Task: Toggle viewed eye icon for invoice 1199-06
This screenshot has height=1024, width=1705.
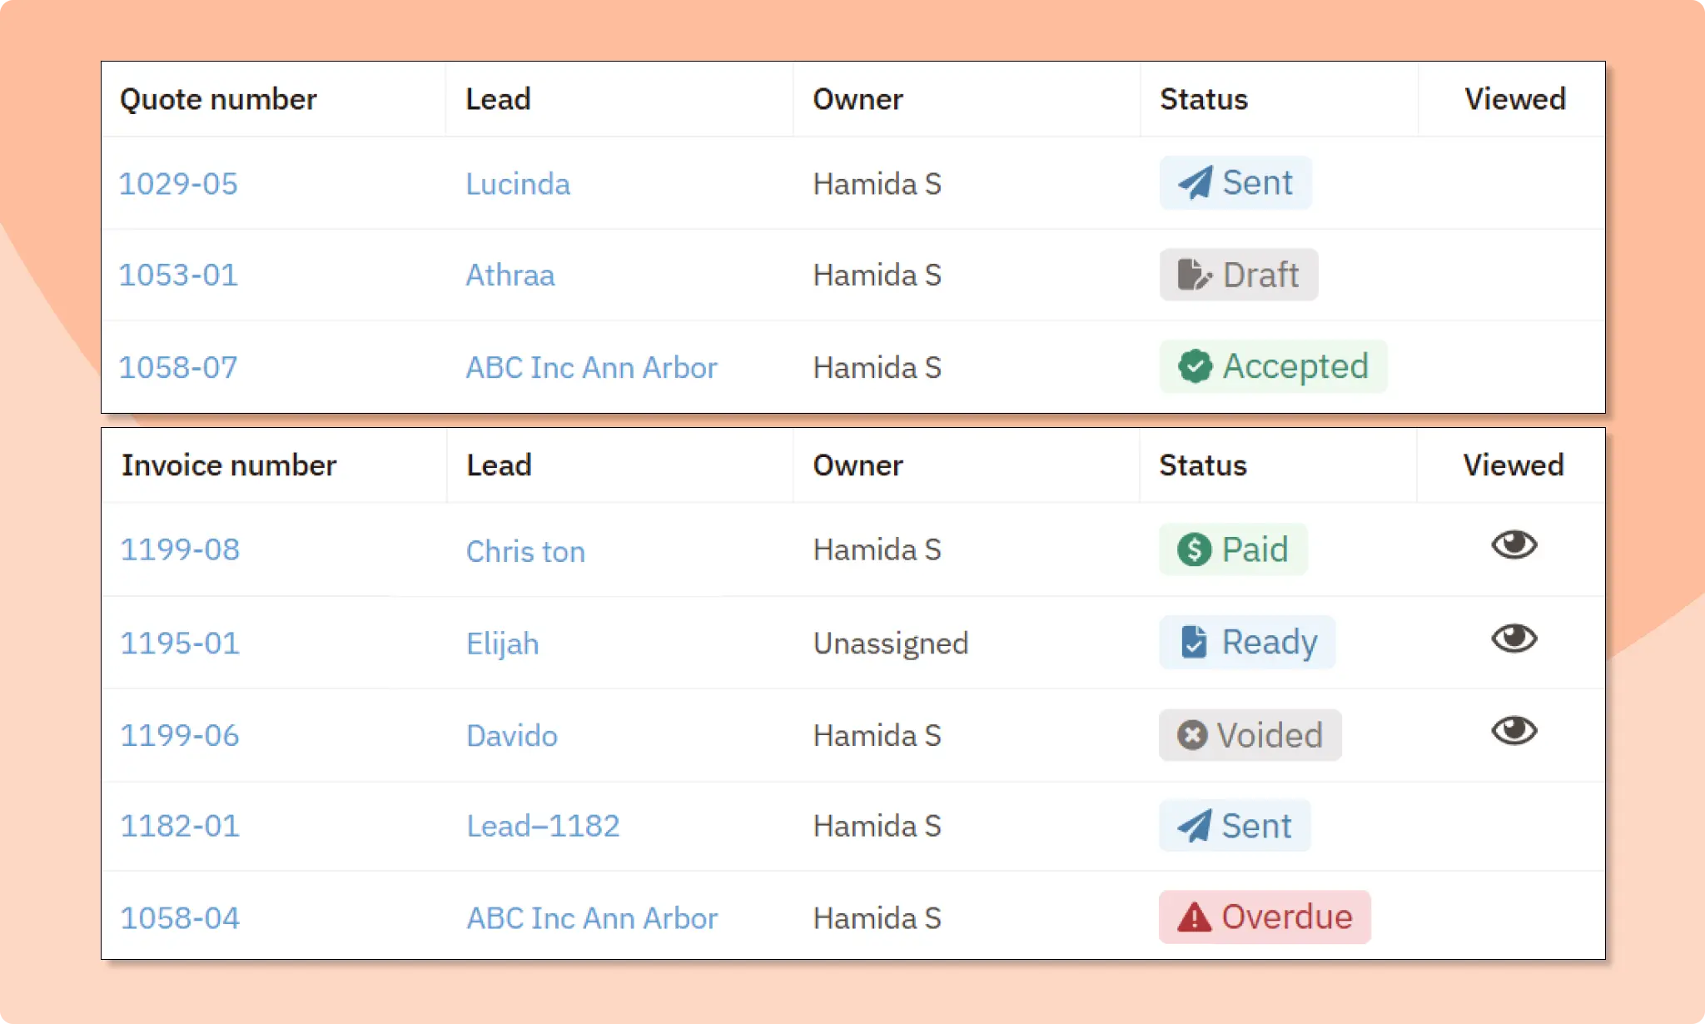Action: click(x=1513, y=730)
